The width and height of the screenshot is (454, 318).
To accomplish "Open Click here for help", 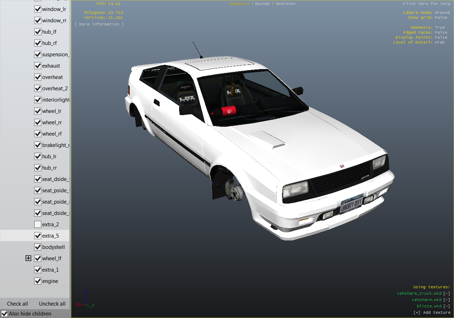I will click(427, 4).
